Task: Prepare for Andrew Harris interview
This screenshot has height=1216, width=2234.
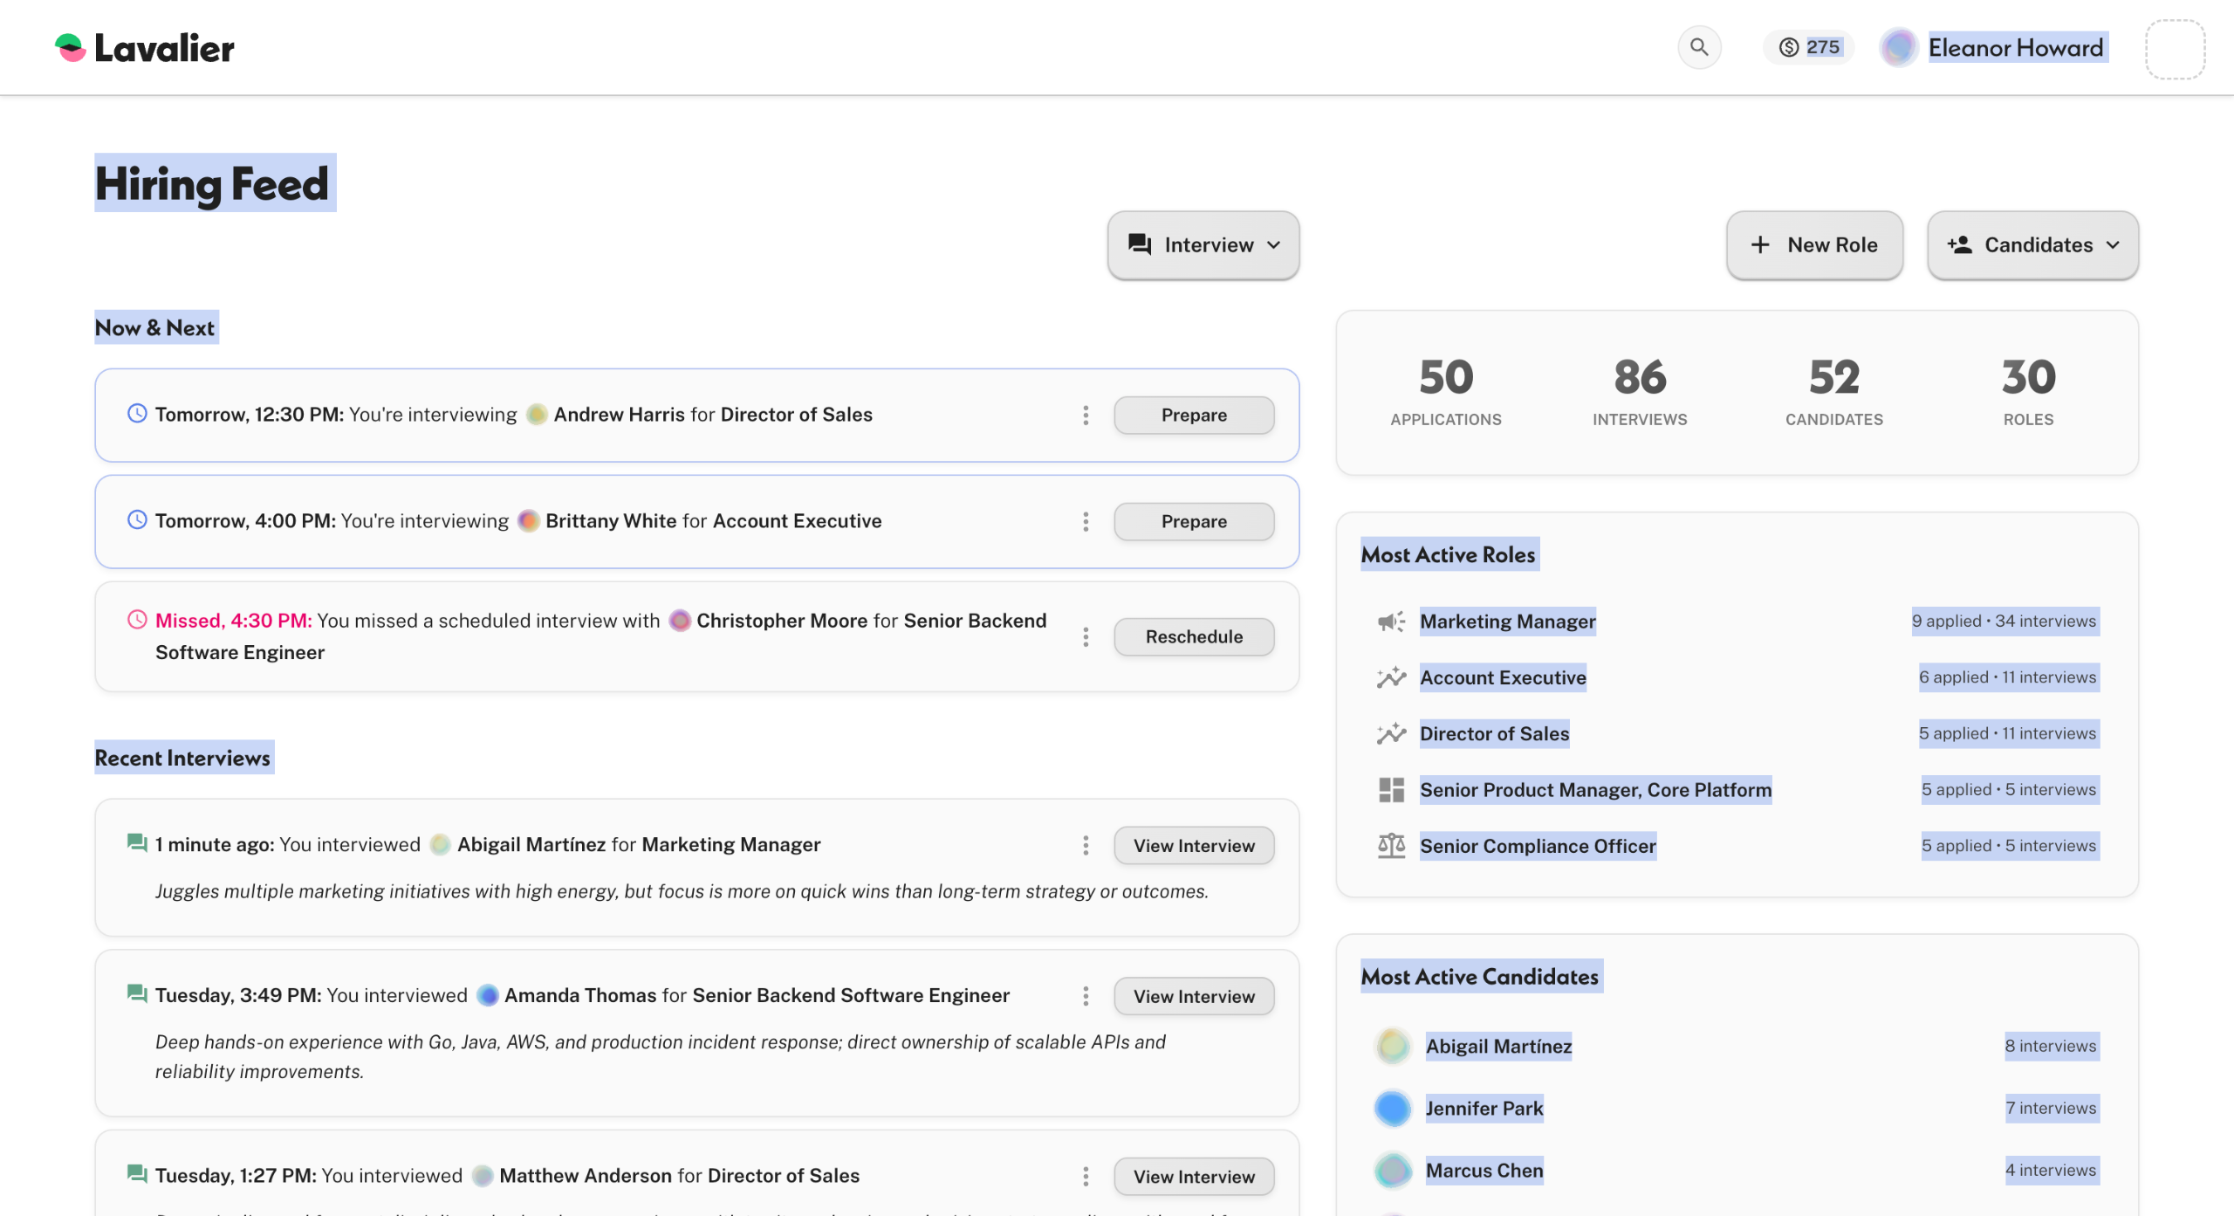Action: point(1193,416)
